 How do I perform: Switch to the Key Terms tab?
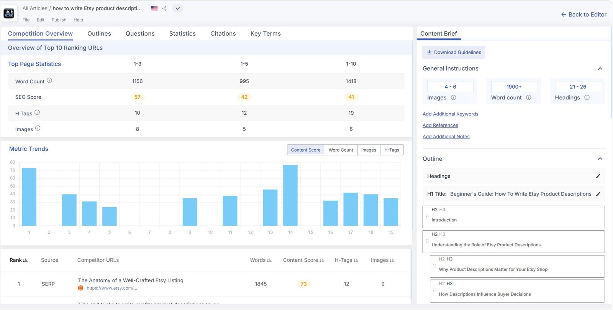266,34
